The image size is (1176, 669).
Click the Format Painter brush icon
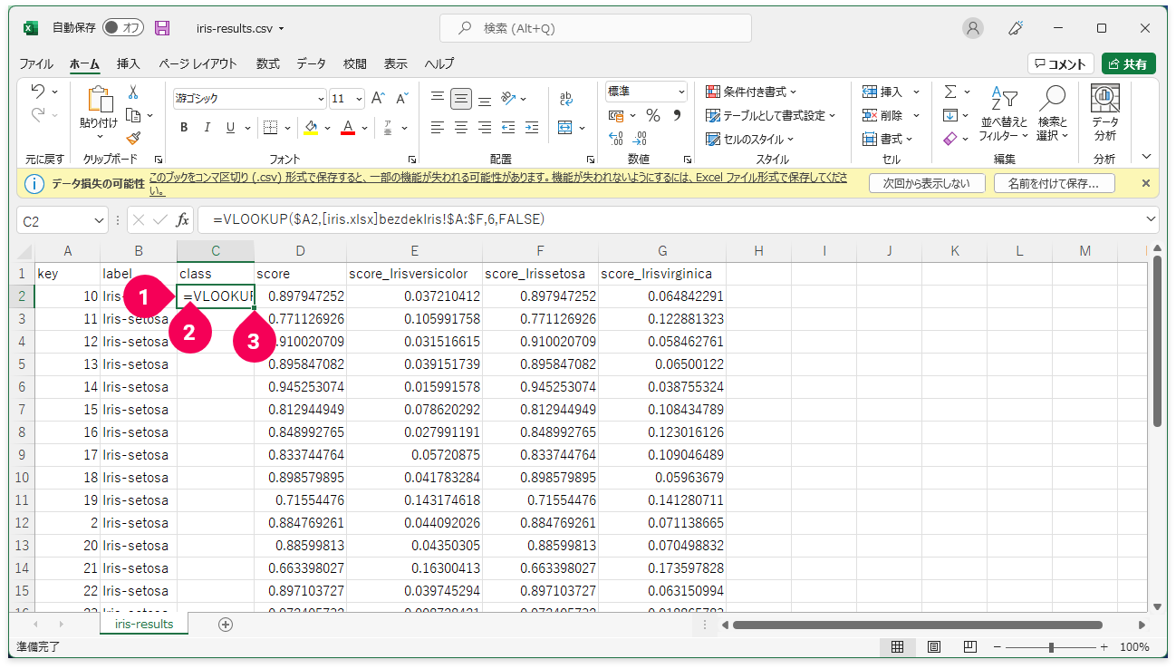(x=133, y=138)
